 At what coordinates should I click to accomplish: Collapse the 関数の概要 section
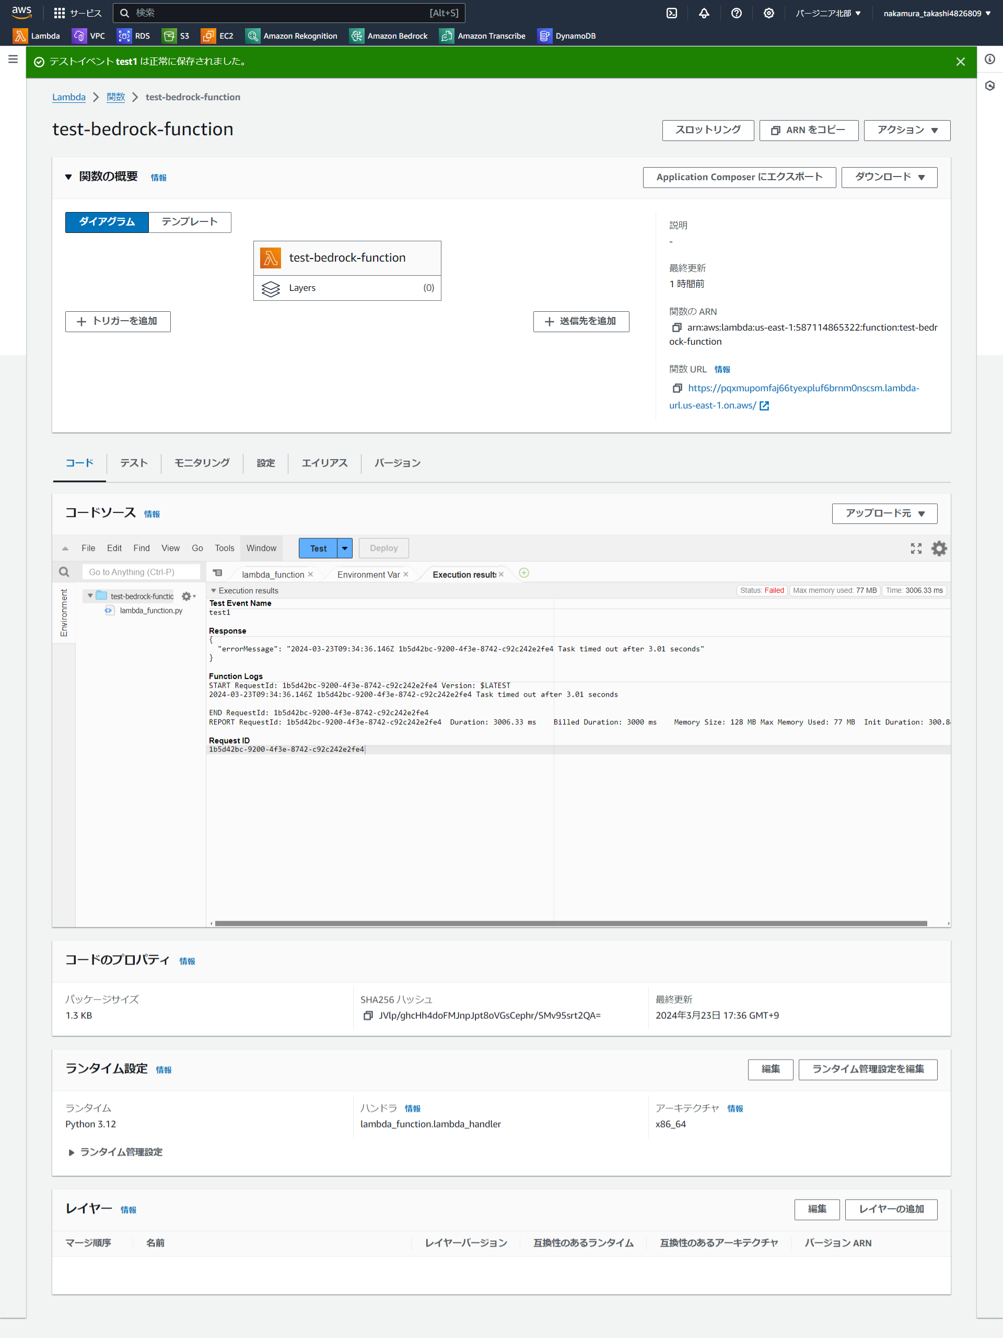point(68,177)
